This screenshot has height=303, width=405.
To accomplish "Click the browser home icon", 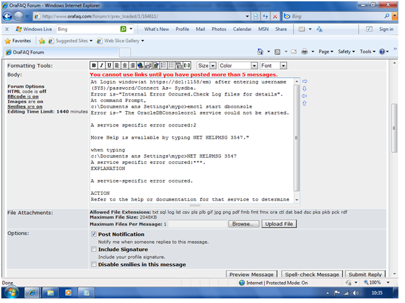I will [260, 51].
